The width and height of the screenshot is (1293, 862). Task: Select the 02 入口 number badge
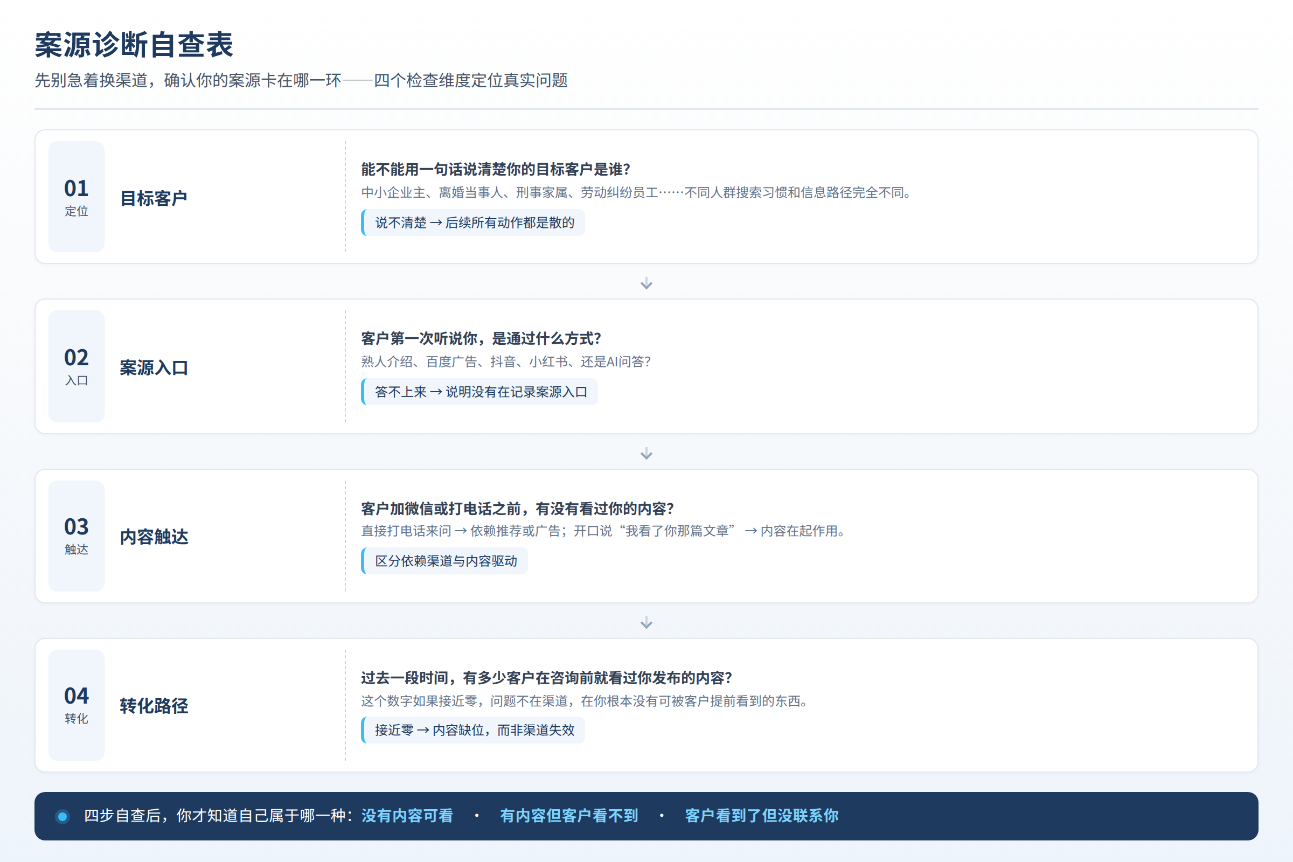click(77, 366)
